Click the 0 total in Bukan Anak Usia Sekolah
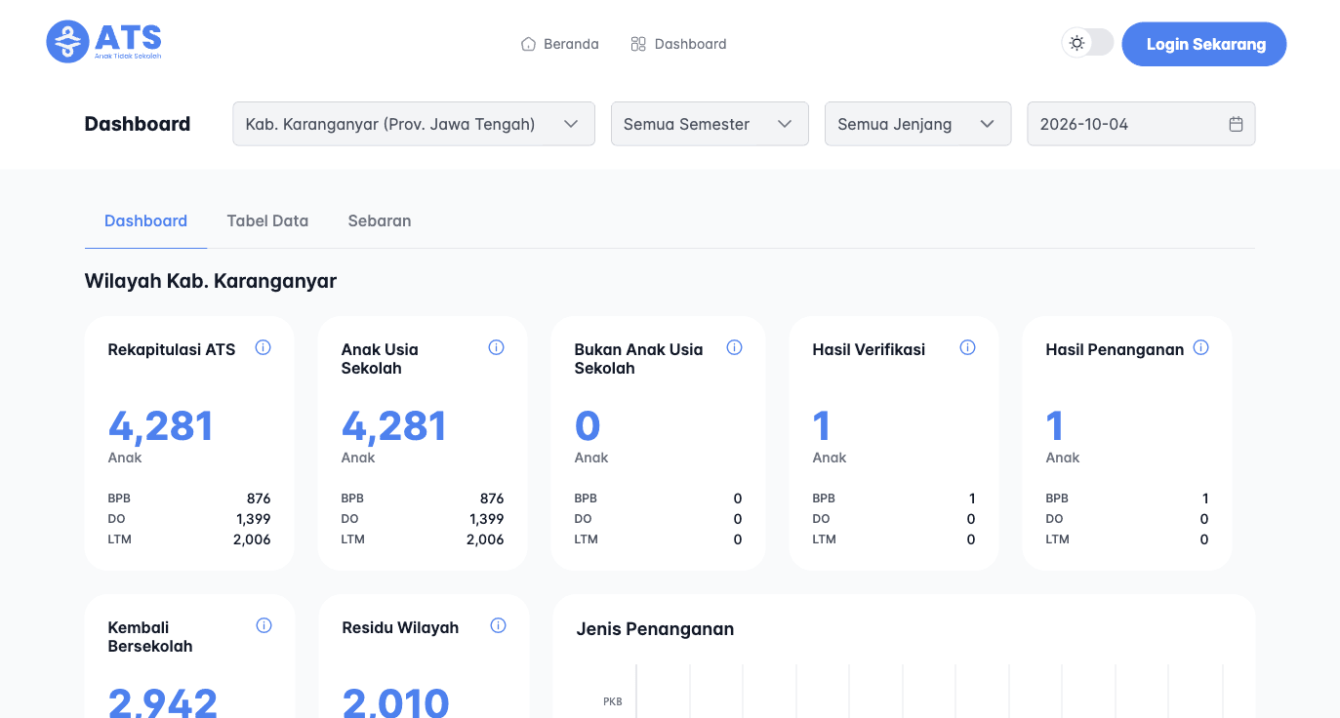This screenshot has width=1340, height=718. click(588, 426)
